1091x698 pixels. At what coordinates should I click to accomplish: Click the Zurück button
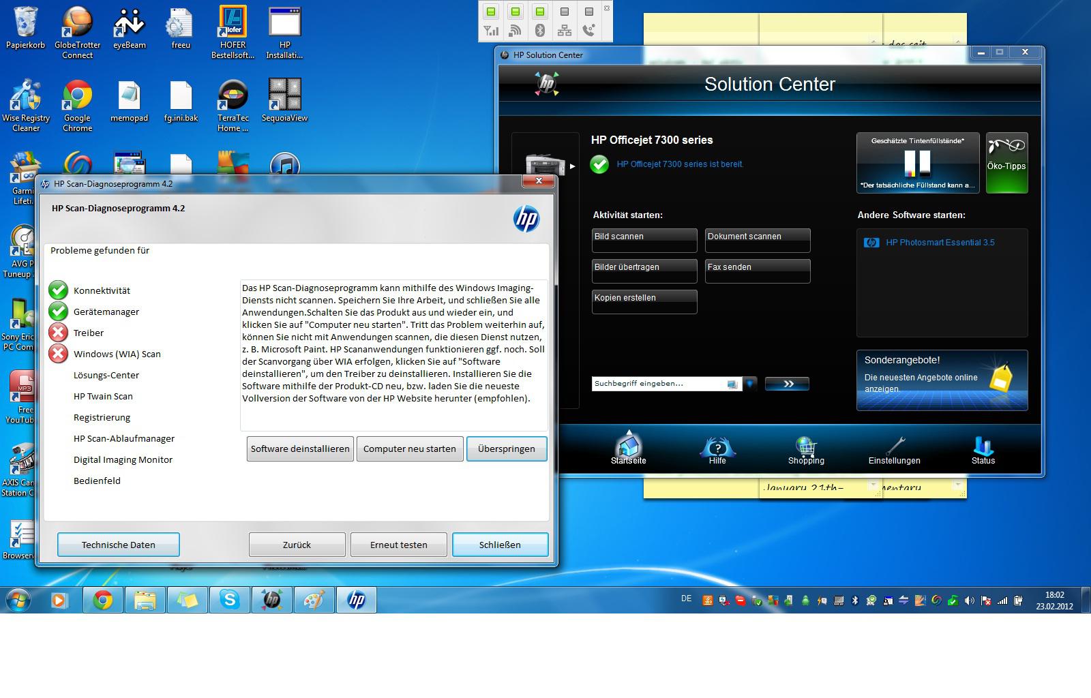pyautogui.click(x=297, y=545)
